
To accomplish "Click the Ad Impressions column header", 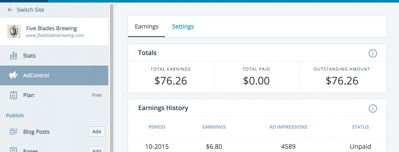I will (x=288, y=127).
